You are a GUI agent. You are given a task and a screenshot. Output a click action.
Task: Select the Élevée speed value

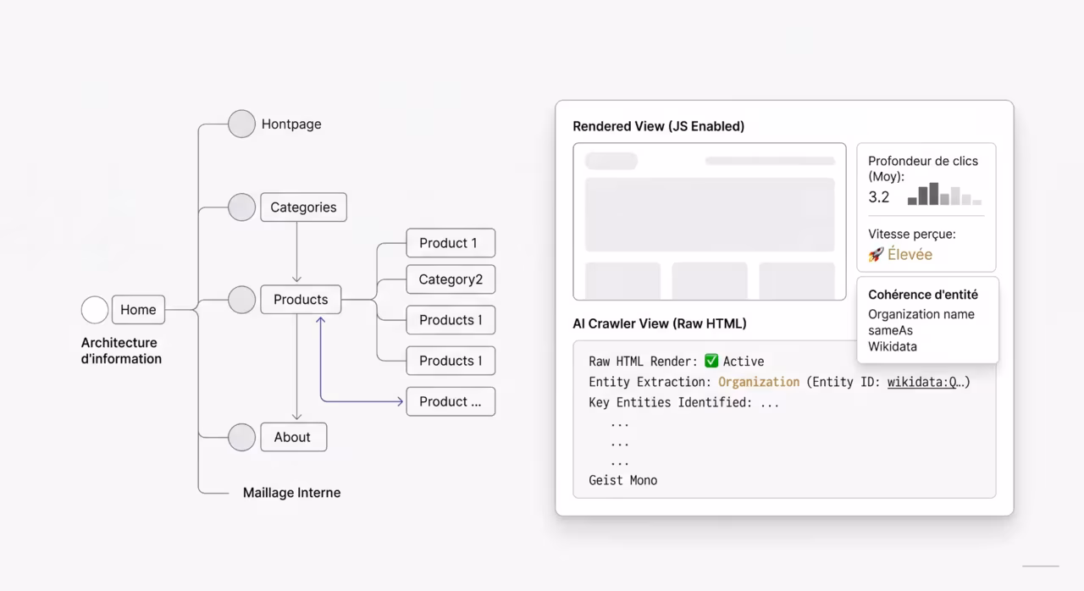point(910,255)
